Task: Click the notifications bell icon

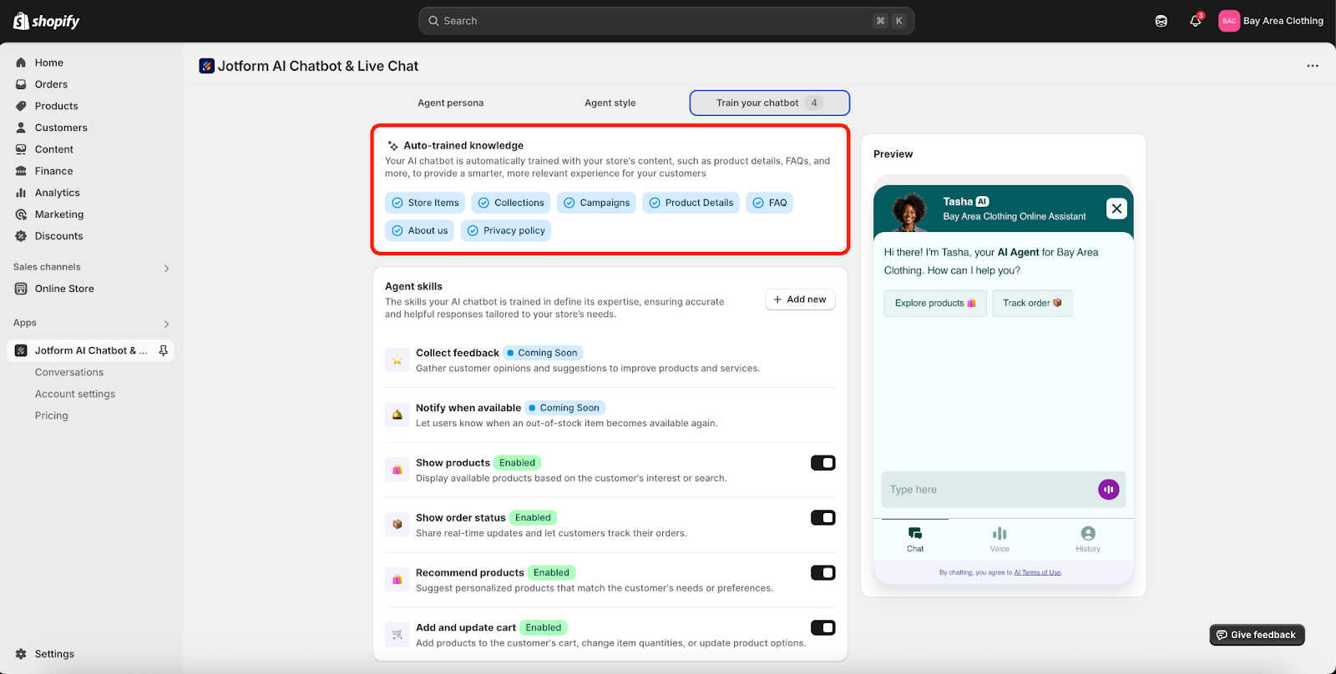Action: point(1195,21)
